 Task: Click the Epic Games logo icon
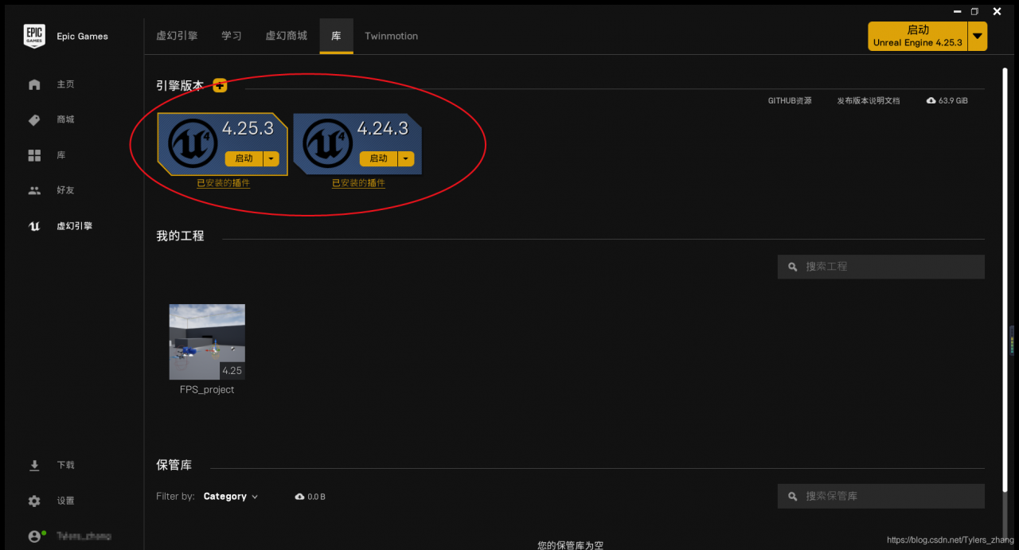[34, 37]
